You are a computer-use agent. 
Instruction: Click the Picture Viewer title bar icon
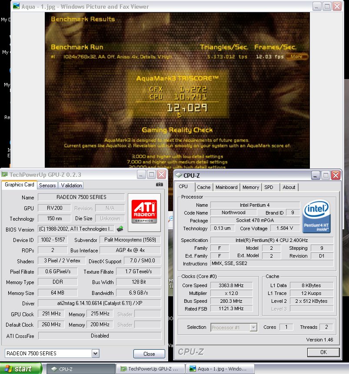[x=16, y=6]
